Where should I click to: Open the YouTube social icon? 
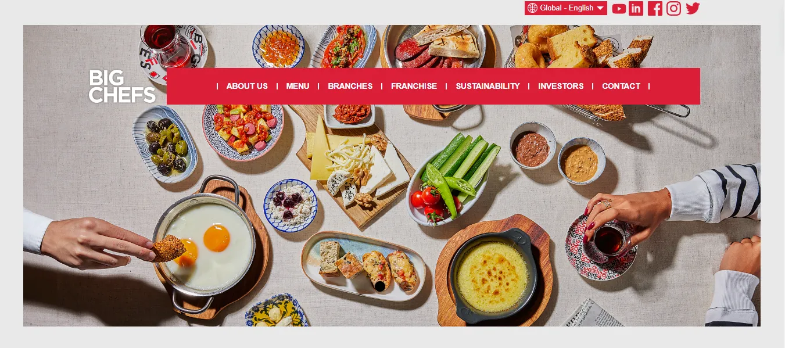click(x=619, y=9)
